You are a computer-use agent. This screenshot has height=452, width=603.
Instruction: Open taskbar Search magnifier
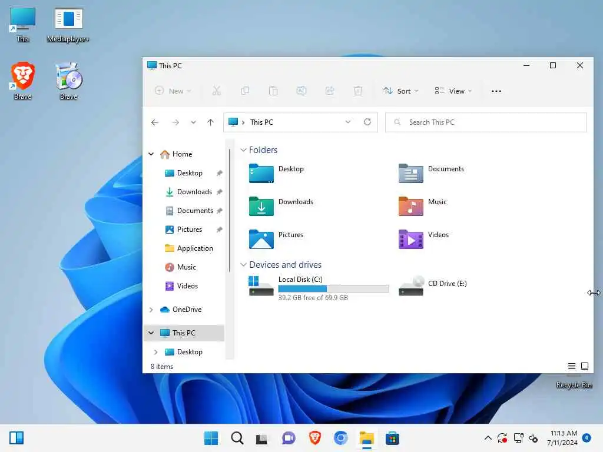(237, 438)
